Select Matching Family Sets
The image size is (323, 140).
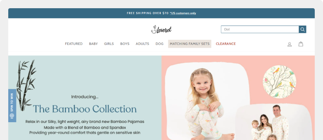coord(190,44)
